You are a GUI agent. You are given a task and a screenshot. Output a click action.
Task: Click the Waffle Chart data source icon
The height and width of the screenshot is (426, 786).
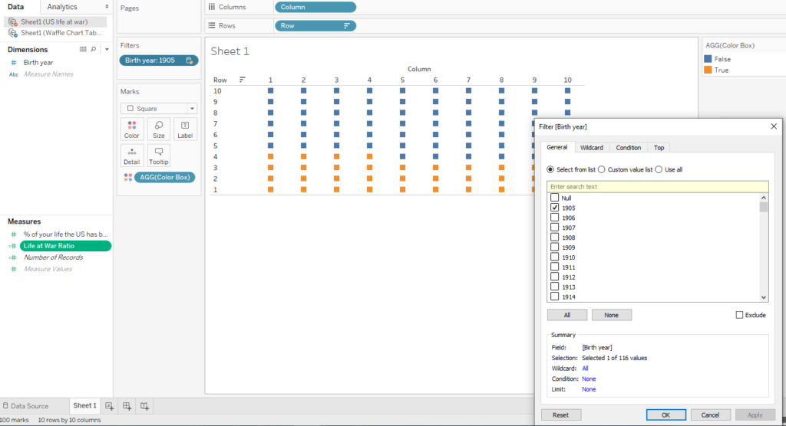(x=13, y=33)
